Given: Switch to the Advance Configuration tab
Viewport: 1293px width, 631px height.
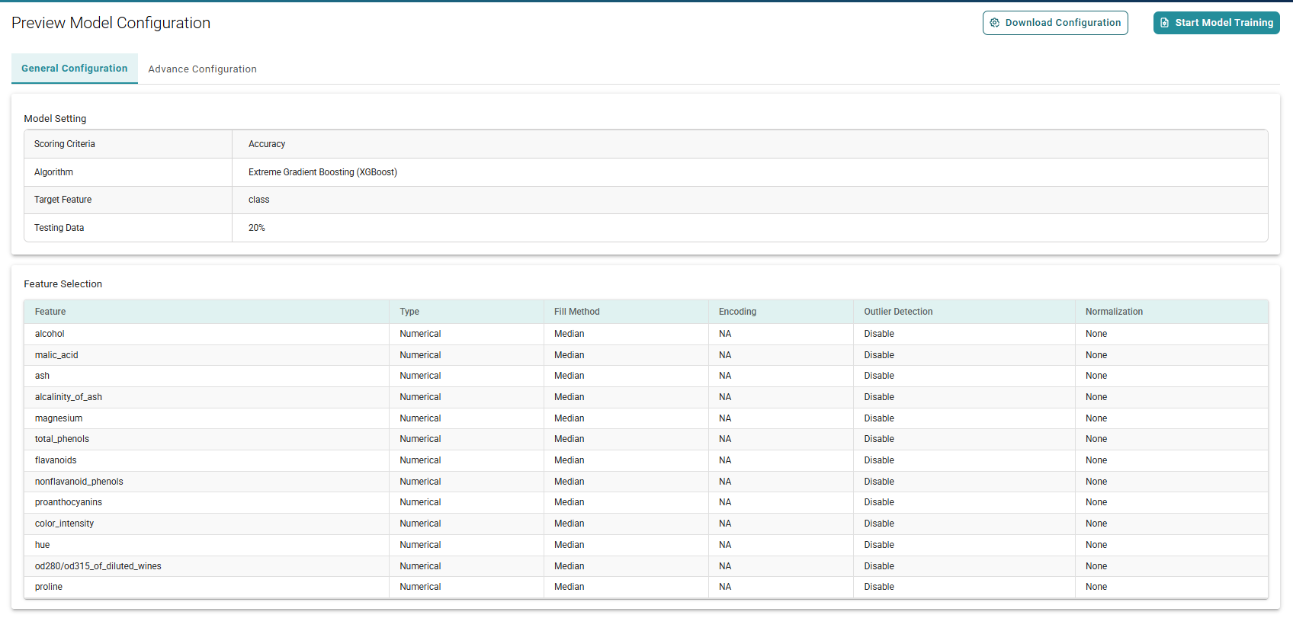Looking at the screenshot, I should click(202, 69).
